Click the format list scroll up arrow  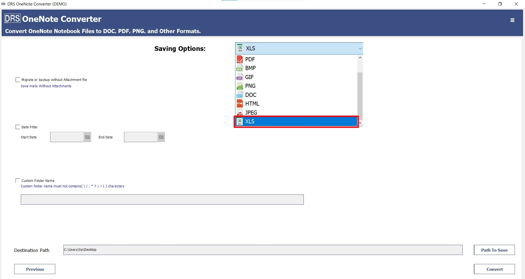360,57
